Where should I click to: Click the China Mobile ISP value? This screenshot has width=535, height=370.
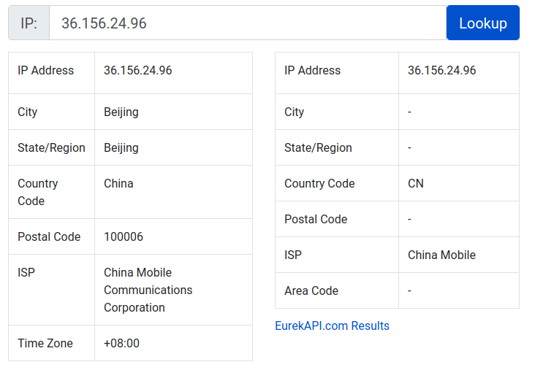point(441,255)
